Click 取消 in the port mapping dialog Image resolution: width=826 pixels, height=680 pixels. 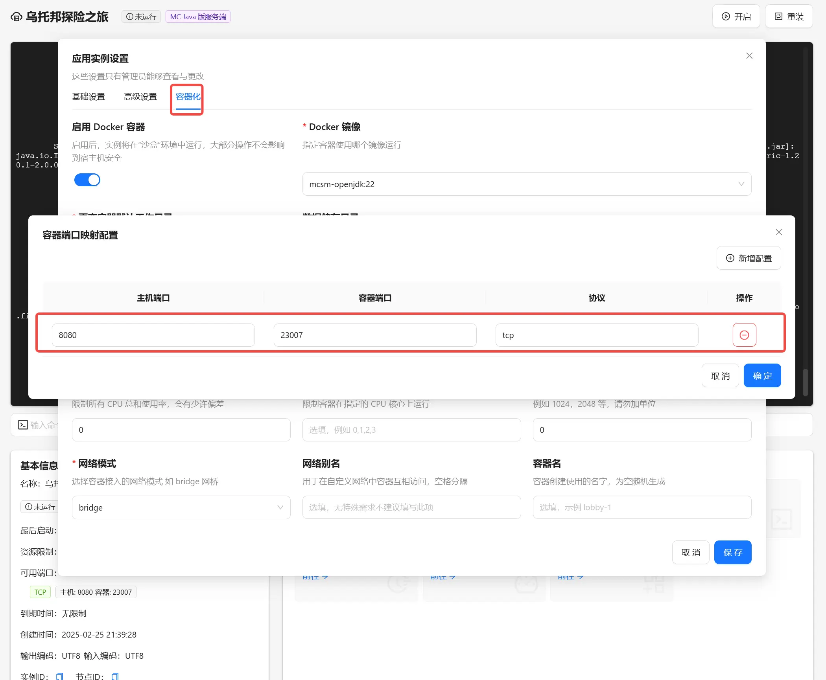pos(720,376)
